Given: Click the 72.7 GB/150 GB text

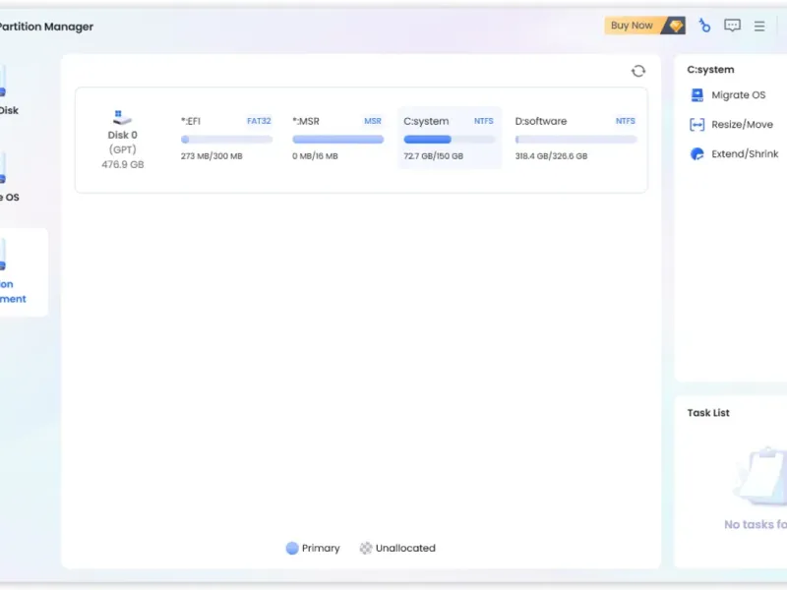Looking at the screenshot, I should click(433, 156).
